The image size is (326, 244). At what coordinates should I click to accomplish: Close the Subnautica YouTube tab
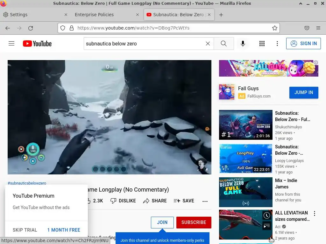(x=209, y=15)
